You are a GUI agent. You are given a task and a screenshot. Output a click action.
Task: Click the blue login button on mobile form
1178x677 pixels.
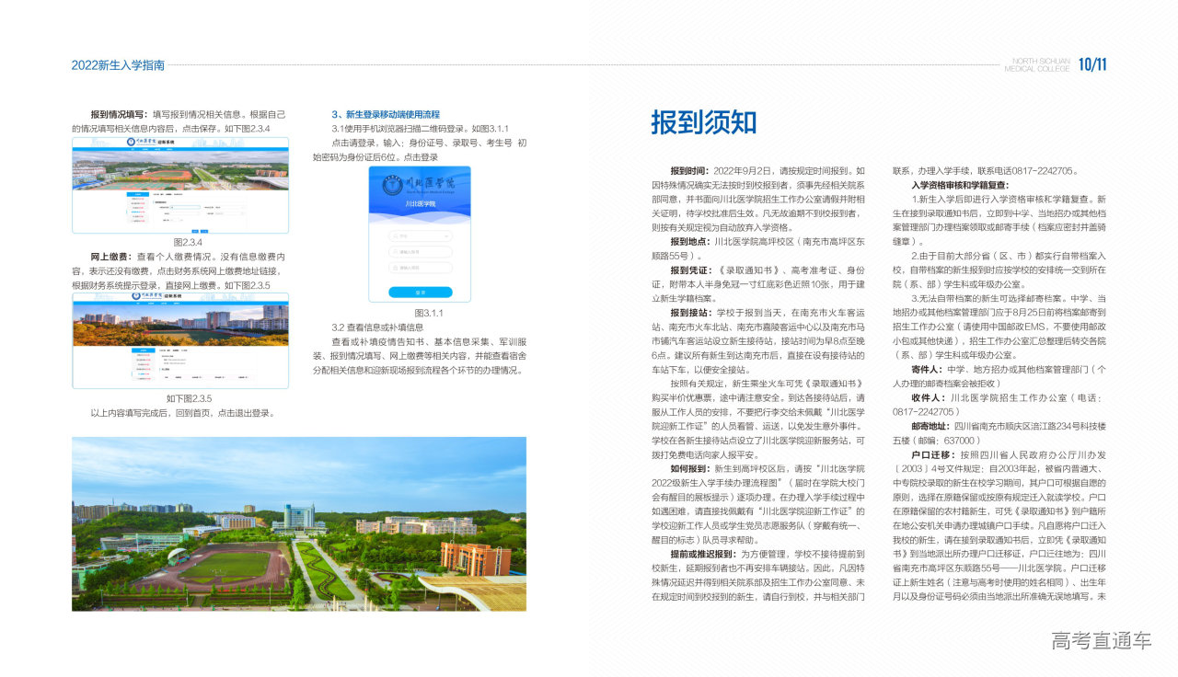click(x=420, y=293)
